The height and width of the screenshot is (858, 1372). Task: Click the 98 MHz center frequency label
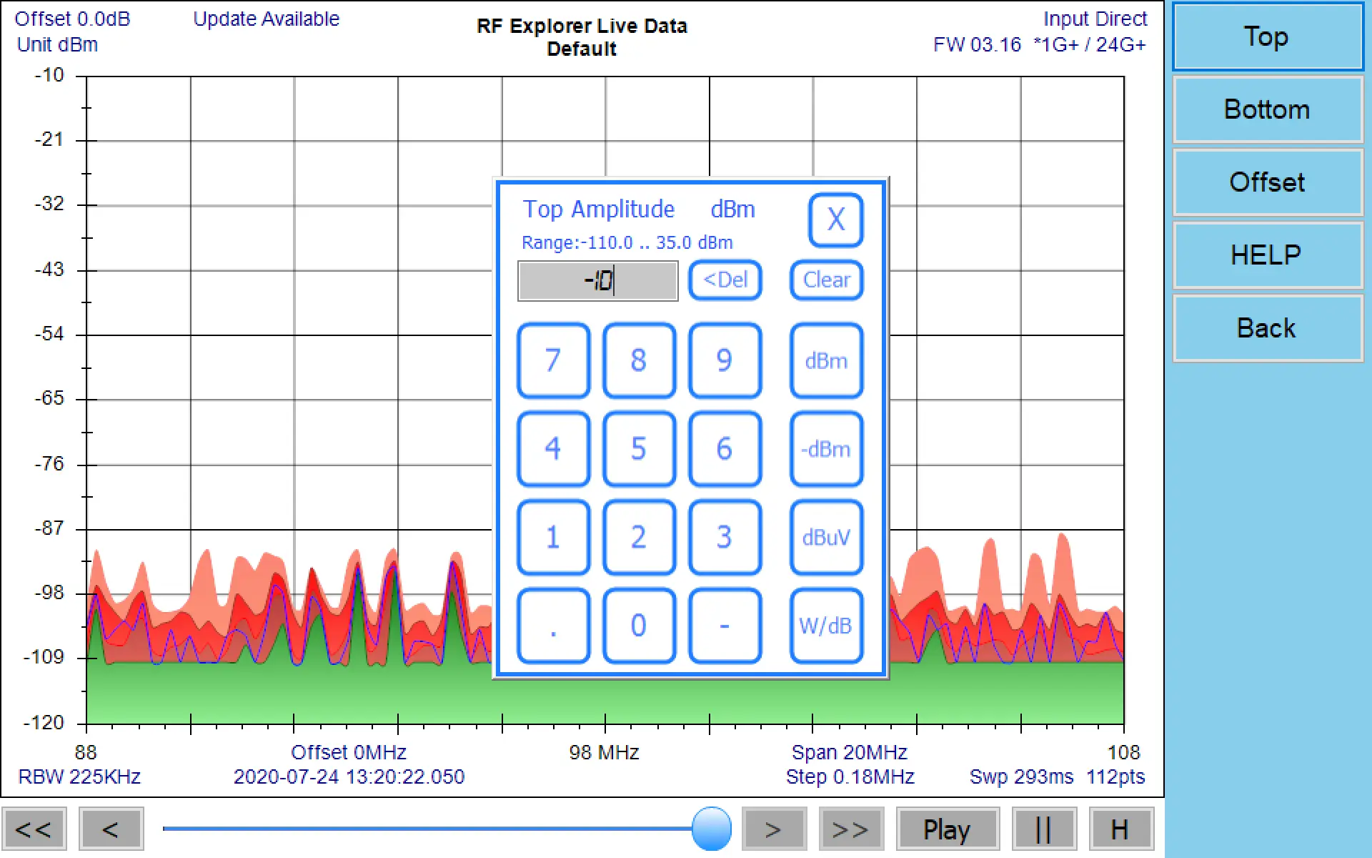tap(604, 752)
